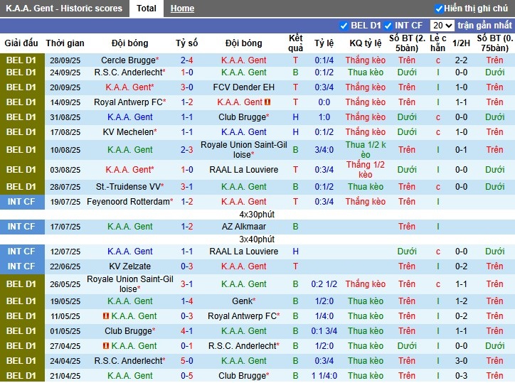
Task: Click the 5-0 score for Anderlecht match
Action: click(187, 361)
